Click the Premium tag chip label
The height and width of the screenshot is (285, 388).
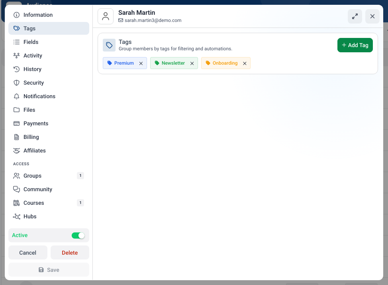pos(124,63)
